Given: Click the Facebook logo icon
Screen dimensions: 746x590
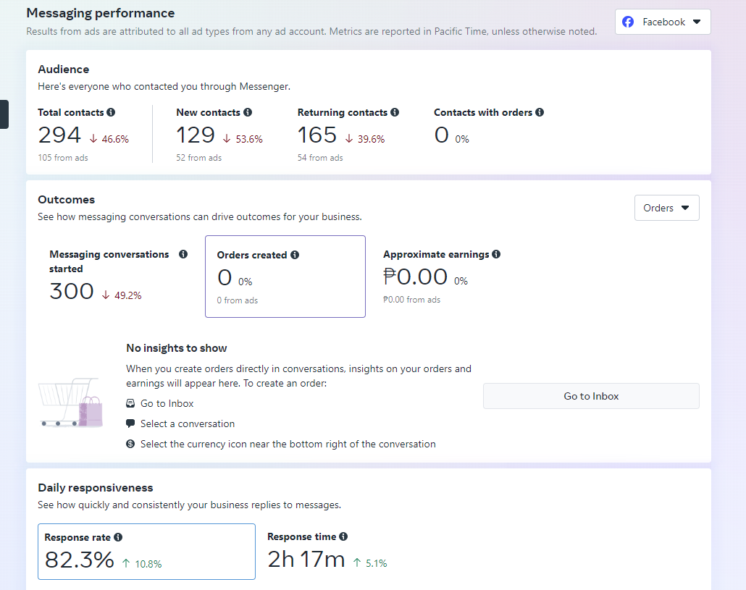Looking at the screenshot, I should tap(628, 22).
